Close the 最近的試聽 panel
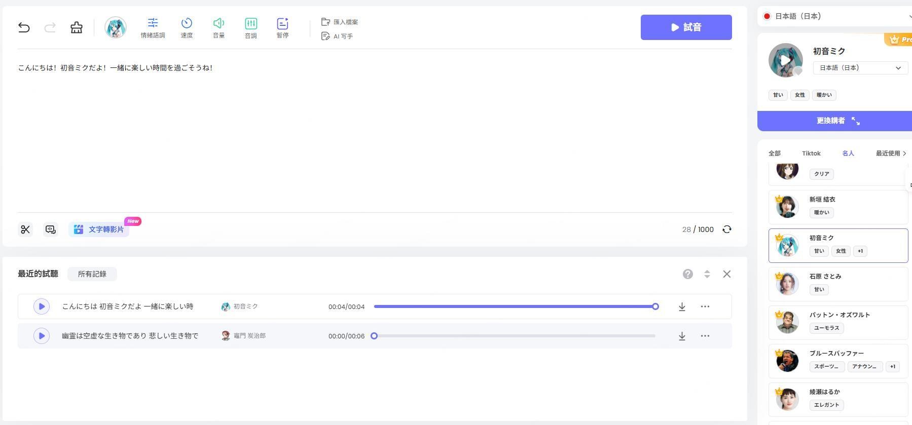The height and width of the screenshot is (425, 912). [727, 274]
